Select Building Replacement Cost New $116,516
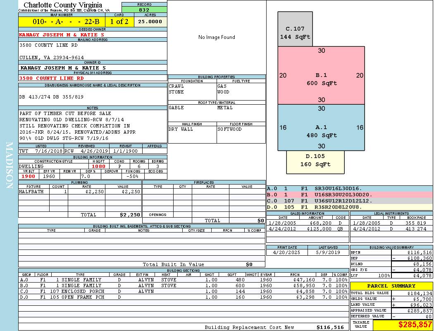Image resolution: width=434 pixels, height=331 pixels. [330, 327]
